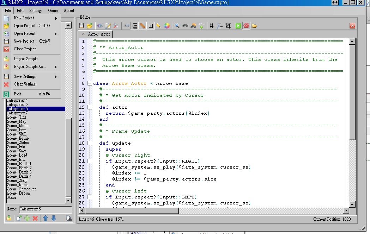Click the red gear icon in toolbar
The height and width of the screenshot is (234, 370).
click(x=246, y=26)
